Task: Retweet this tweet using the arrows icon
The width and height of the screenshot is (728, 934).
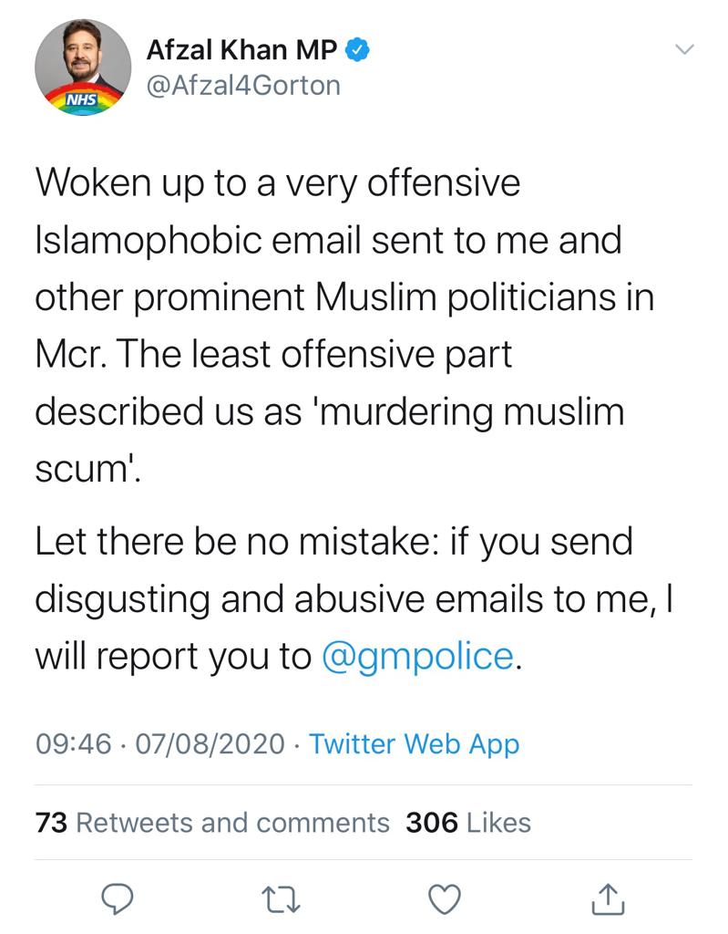Action: [282, 898]
